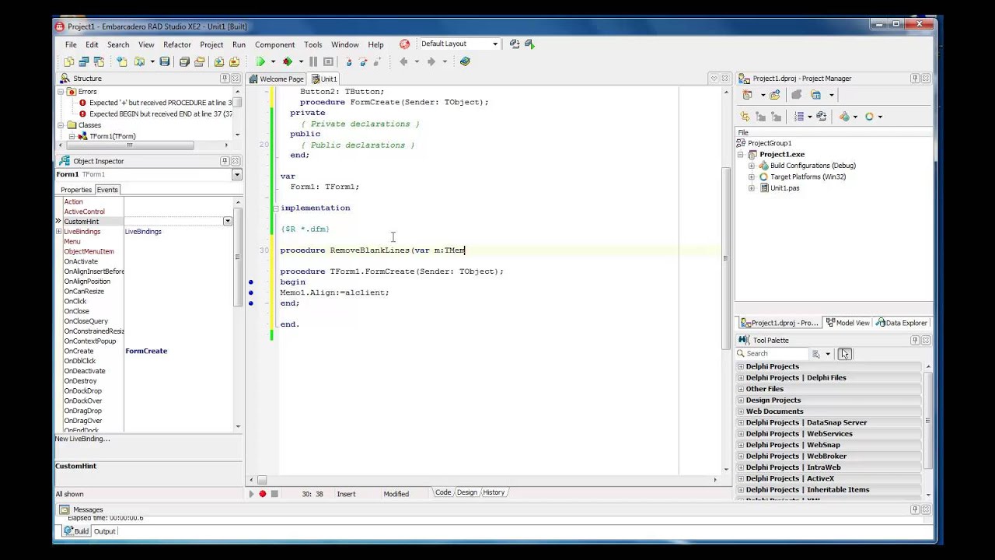Pin the Structure panel
This screenshot has width=995, height=560.
coord(225,79)
